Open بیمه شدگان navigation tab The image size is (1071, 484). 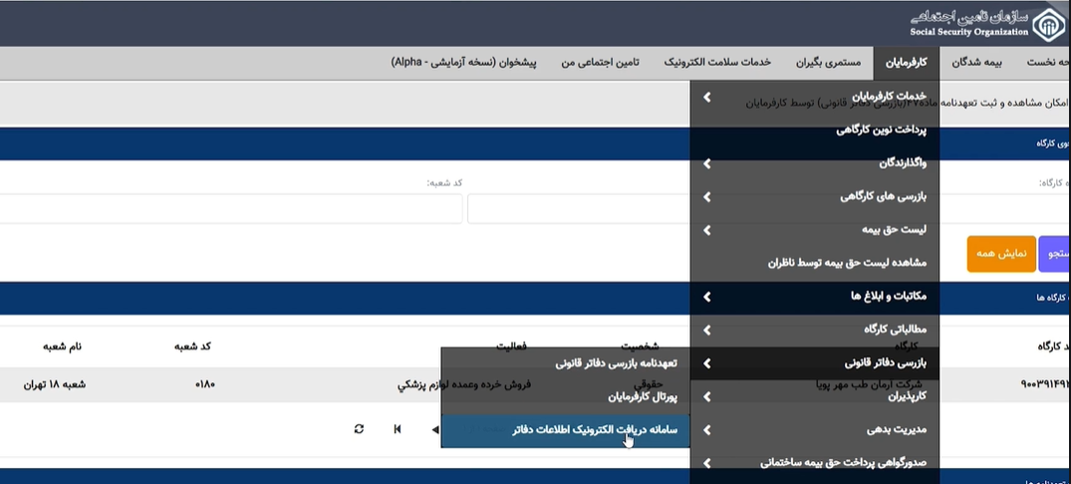click(976, 63)
